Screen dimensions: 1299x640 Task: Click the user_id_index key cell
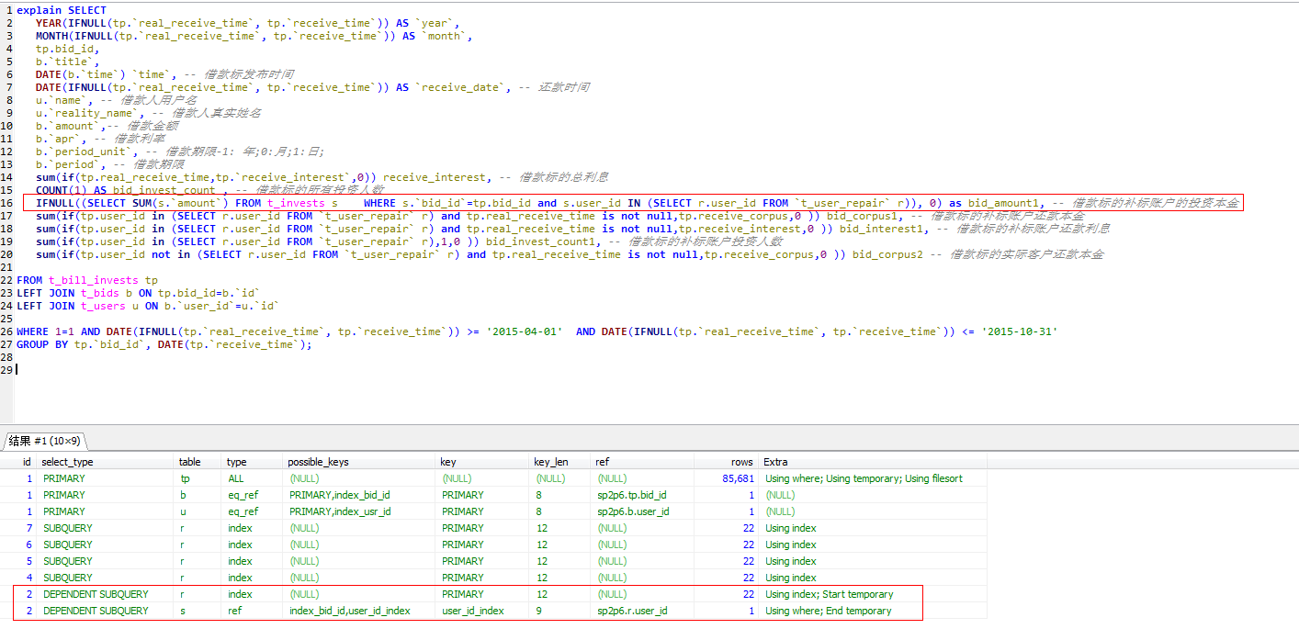coord(472,611)
